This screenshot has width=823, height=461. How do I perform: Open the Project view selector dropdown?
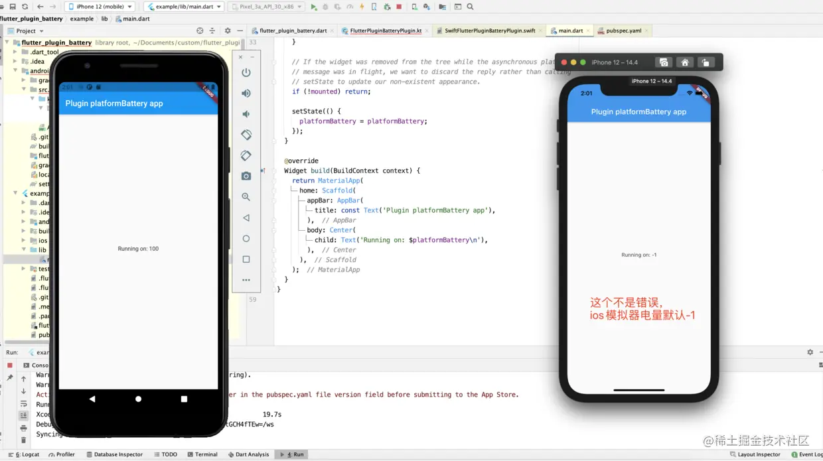click(26, 31)
